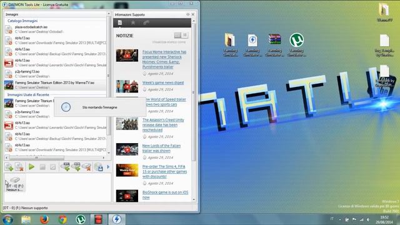
Task: Select the Farming Simulator Titanium recently used entry
Action: point(29,103)
